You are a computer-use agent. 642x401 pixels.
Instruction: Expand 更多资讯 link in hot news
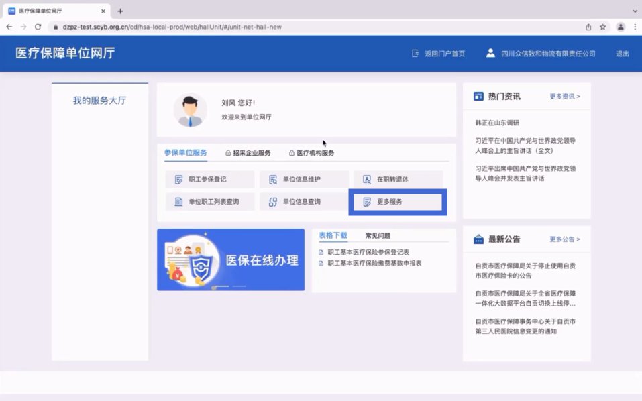pyautogui.click(x=565, y=97)
